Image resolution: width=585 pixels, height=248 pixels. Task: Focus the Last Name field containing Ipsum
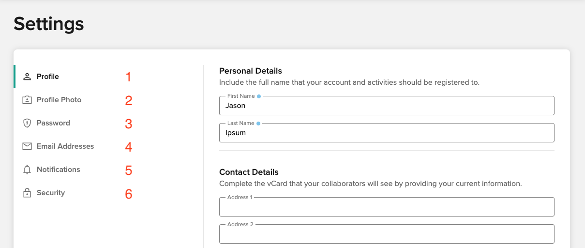pyautogui.click(x=387, y=133)
